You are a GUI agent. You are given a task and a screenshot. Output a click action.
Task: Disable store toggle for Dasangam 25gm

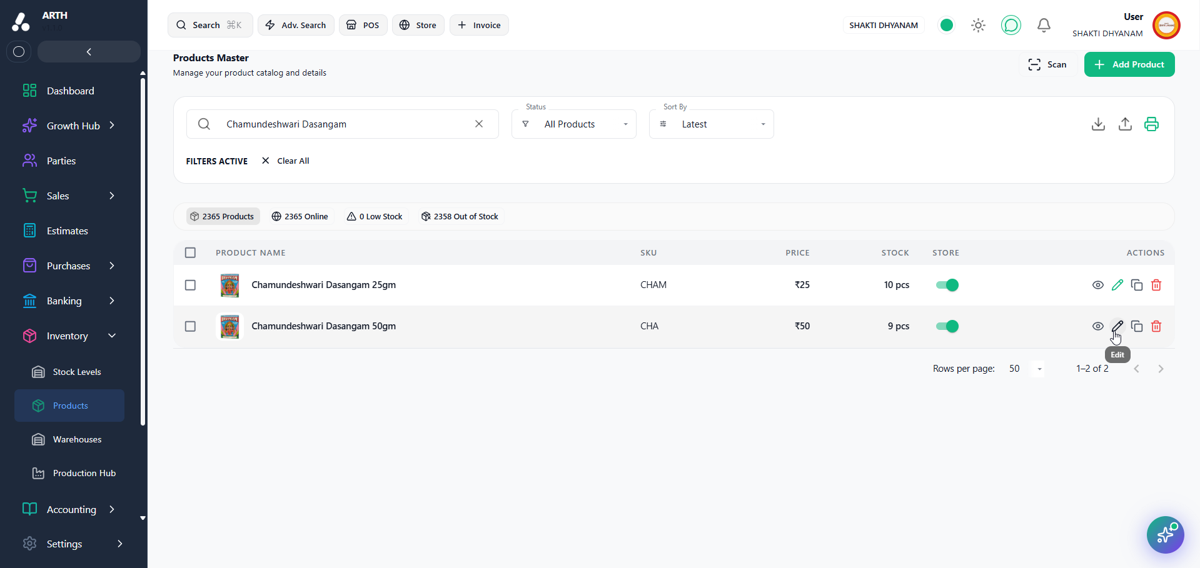947,285
